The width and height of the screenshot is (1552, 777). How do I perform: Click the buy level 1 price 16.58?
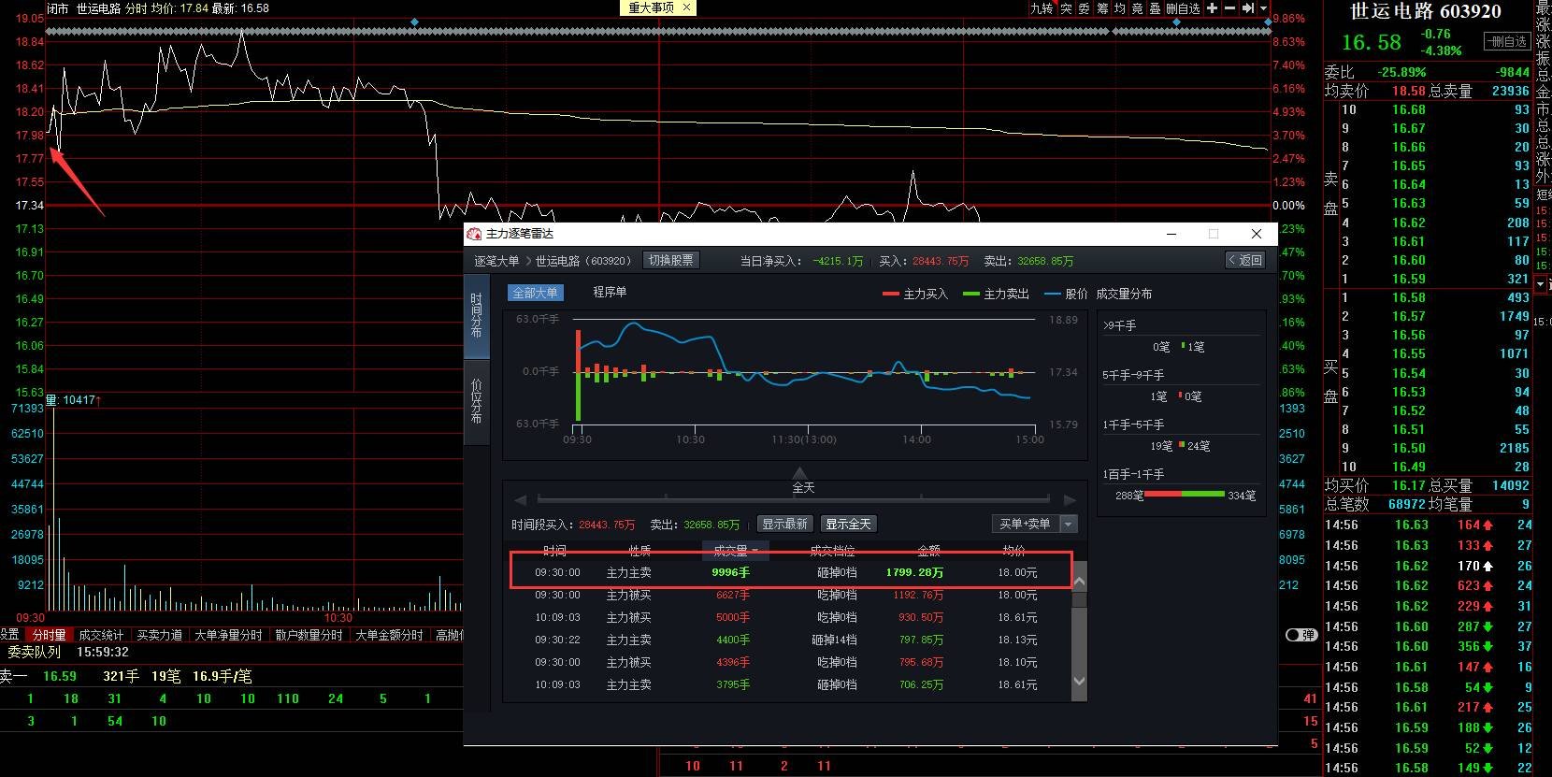1408,297
